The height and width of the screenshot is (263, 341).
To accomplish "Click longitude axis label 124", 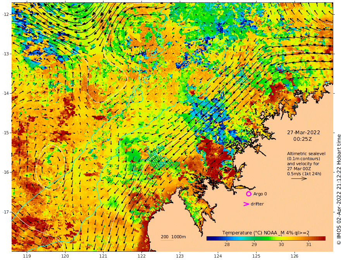I will (x=218, y=256).
